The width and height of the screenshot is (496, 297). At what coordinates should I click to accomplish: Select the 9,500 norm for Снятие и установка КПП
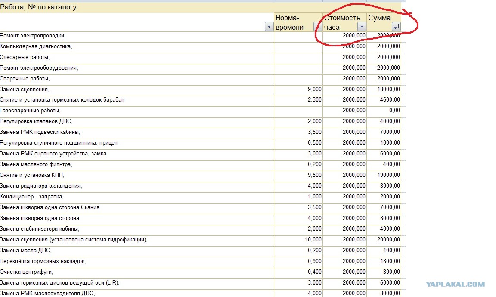coord(314,175)
